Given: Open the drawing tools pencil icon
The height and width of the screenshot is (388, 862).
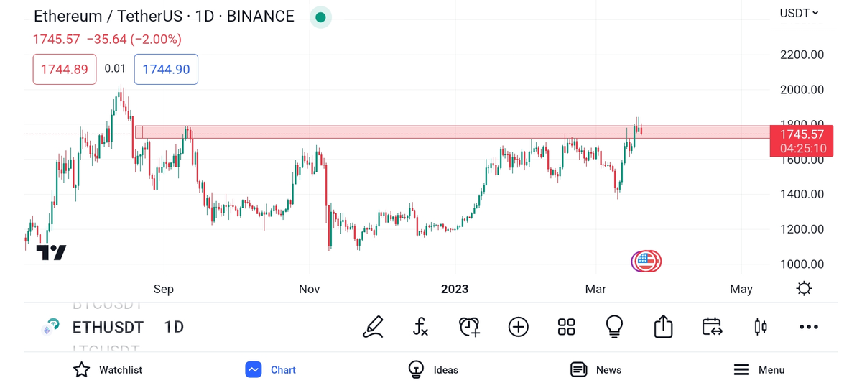Looking at the screenshot, I should 373,327.
